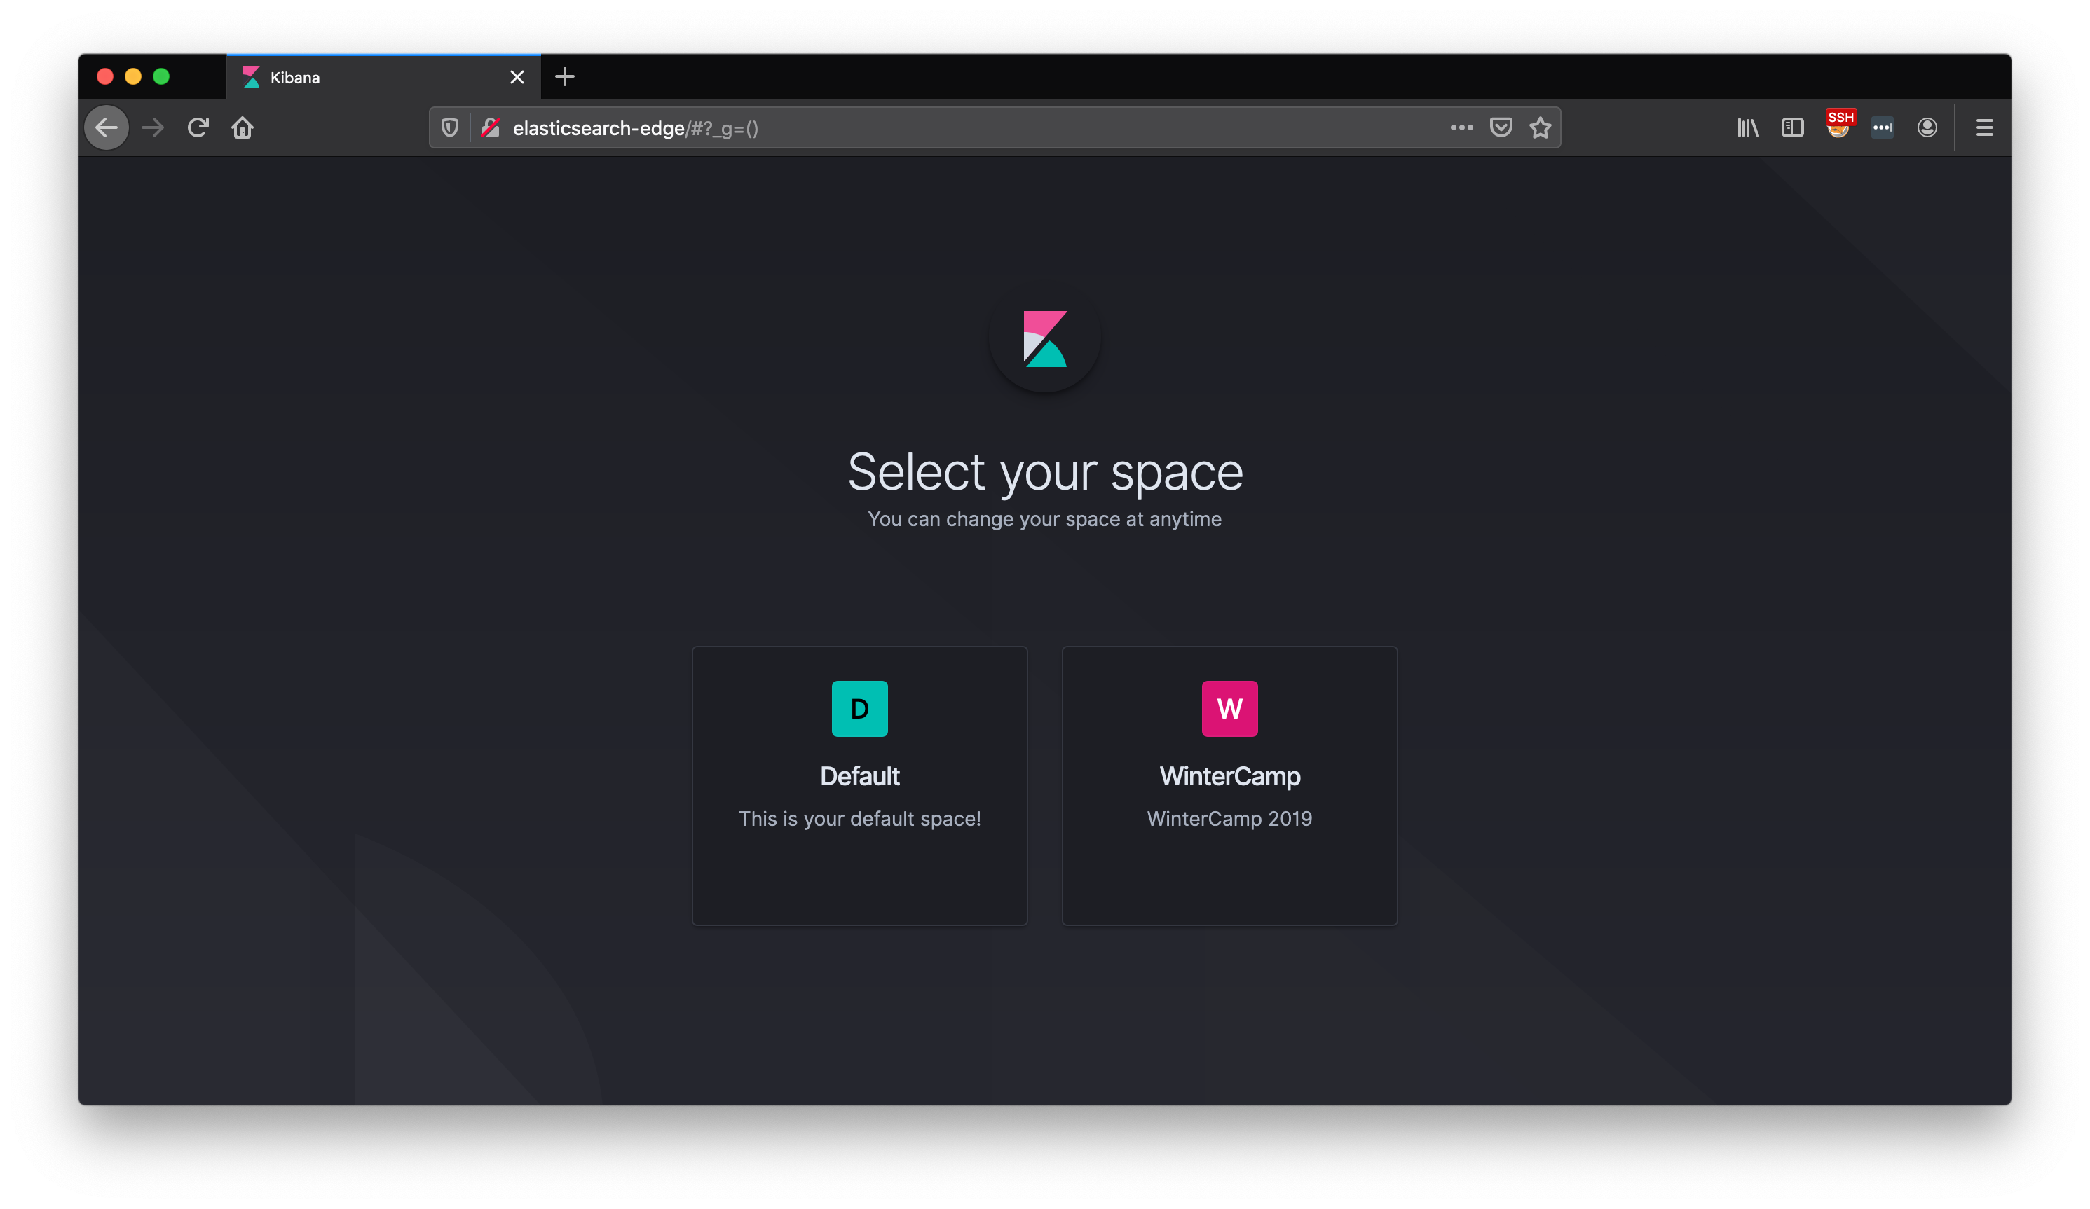
Task: Go to the browser home page icon
Action: point(243,127)
